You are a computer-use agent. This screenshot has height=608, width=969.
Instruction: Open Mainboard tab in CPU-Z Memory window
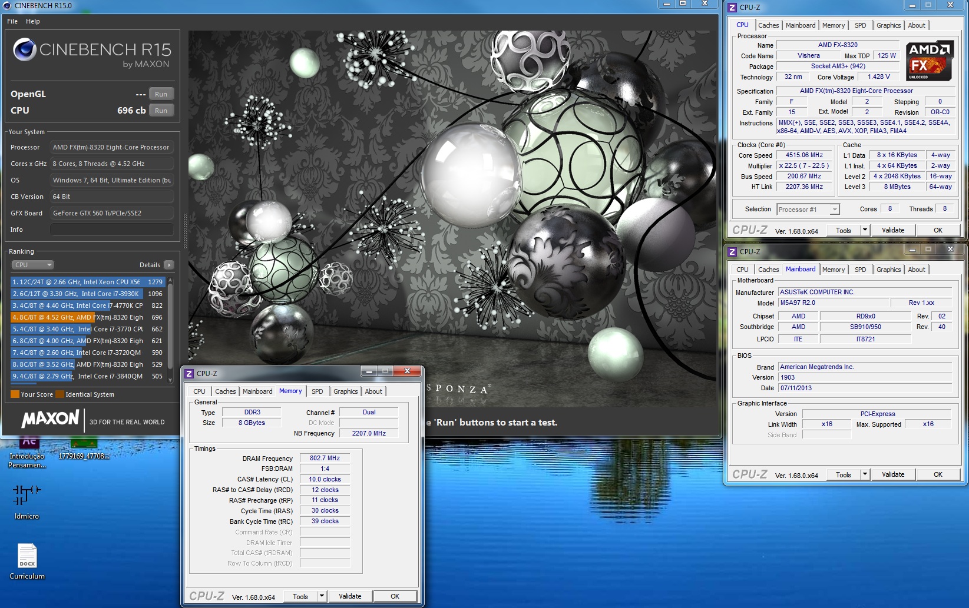click(257, 391)
